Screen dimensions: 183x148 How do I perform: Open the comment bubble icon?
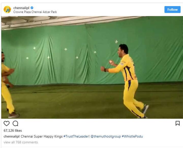pos(16,123)
